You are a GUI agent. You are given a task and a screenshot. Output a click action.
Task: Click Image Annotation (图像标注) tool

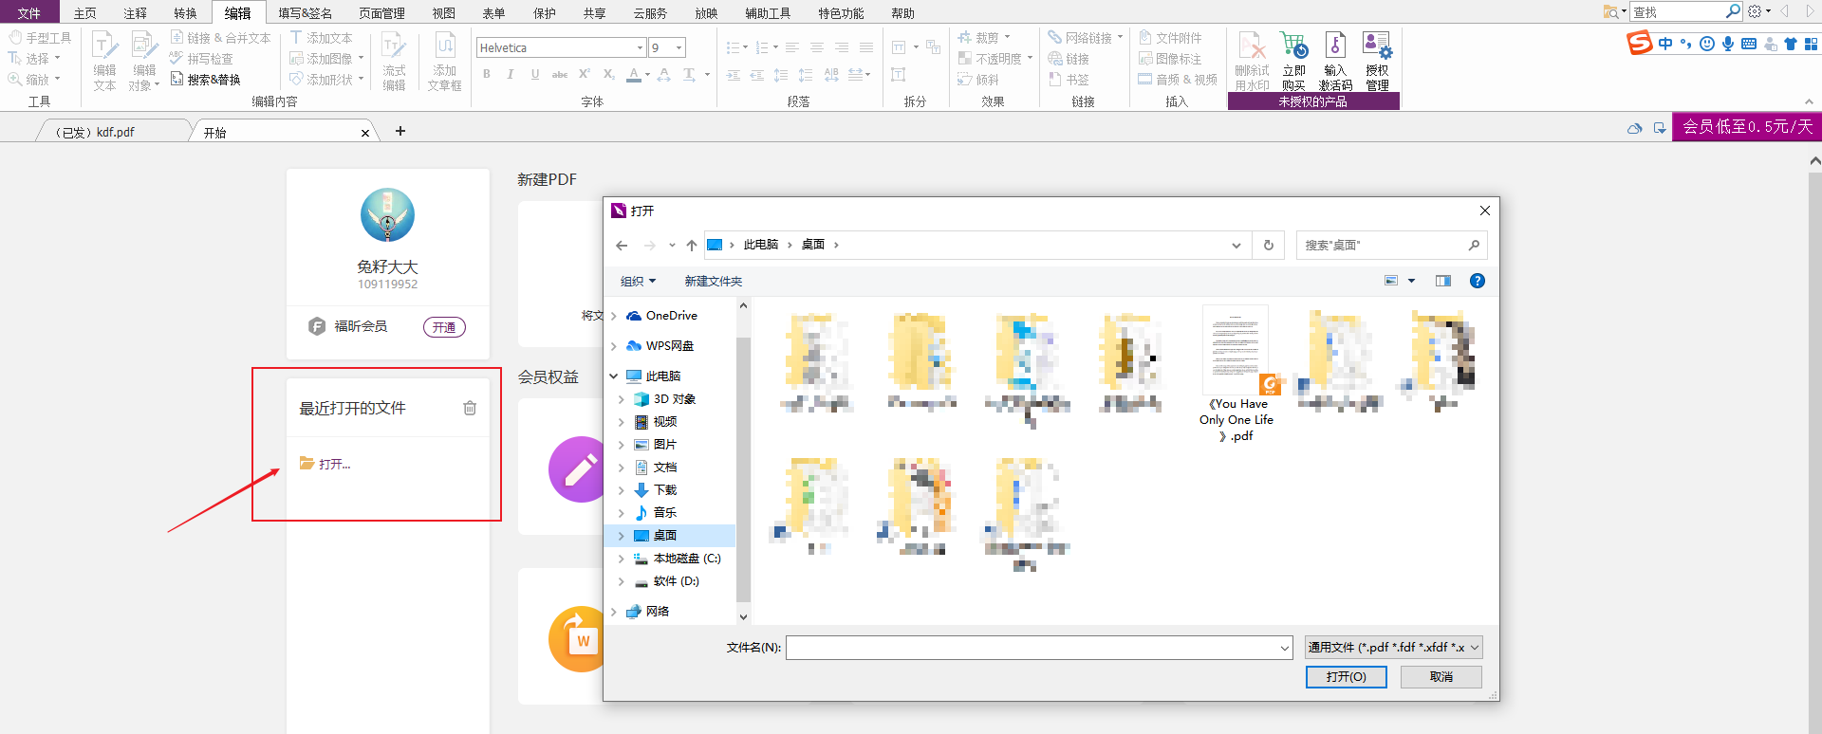(x=1170, y=59)
